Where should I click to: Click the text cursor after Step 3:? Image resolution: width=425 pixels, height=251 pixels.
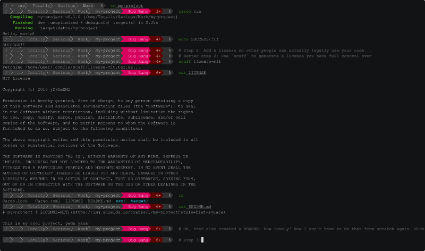click(202, 240)
